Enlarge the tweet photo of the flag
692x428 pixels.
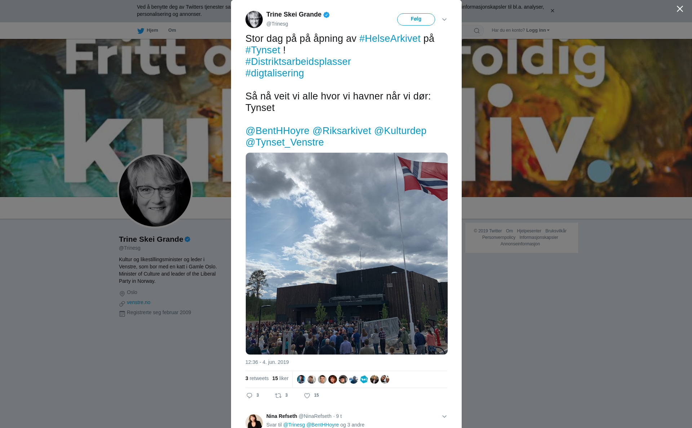(347, 254)
